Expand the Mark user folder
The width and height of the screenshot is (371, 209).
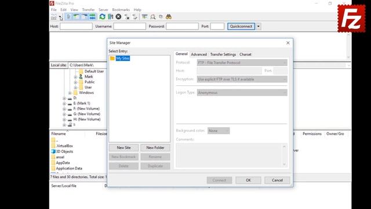75,77
